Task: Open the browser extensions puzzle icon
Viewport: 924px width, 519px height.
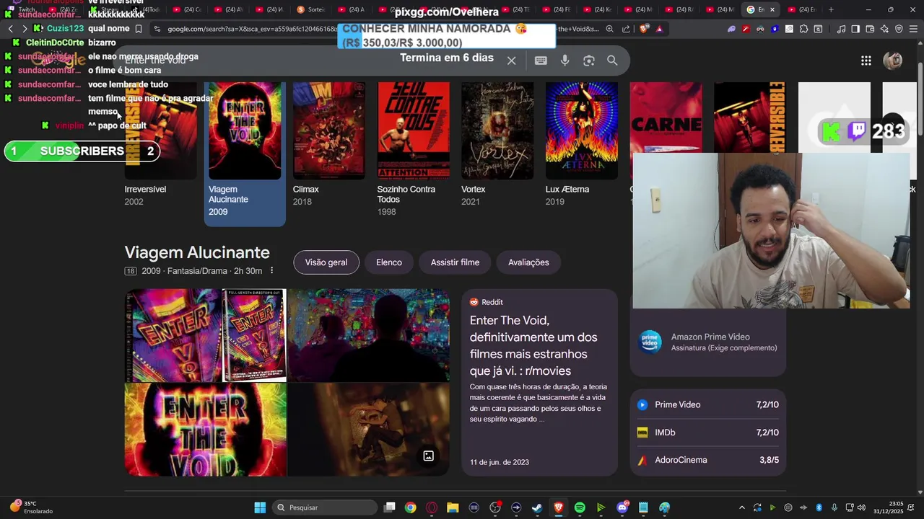Action: point(803,29)
